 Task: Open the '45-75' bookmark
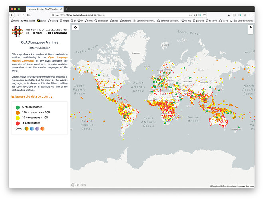pos(223,21)
